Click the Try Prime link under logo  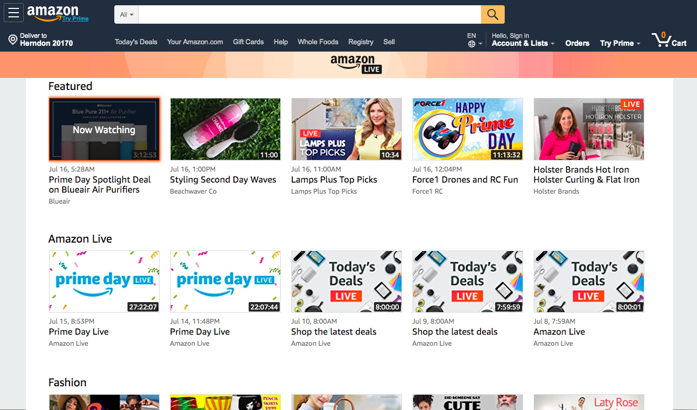pos(75,19)
